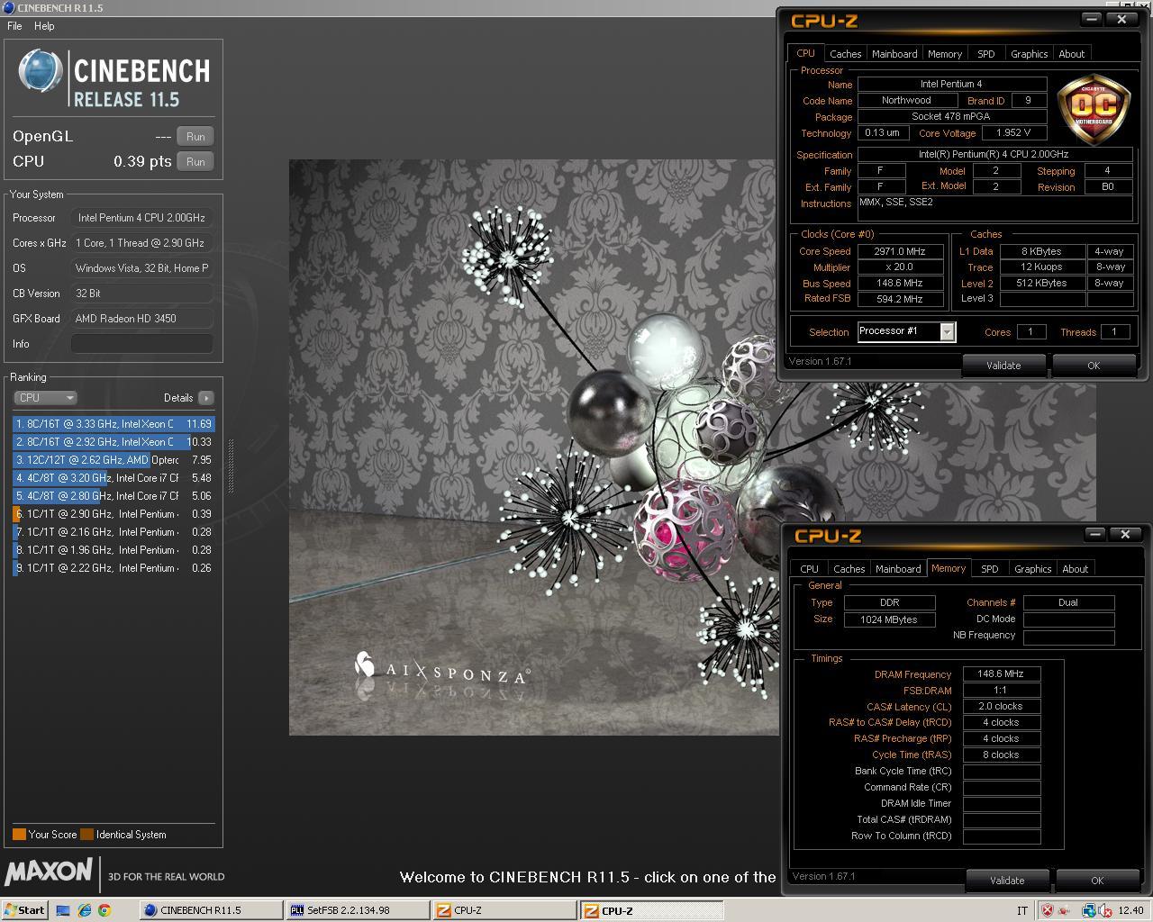Image resolution: width=1153 pixels, height=922 pixels.
Task: Click the DRAM Frequency 148.6 MHz value
Action: pos(1002,674)
